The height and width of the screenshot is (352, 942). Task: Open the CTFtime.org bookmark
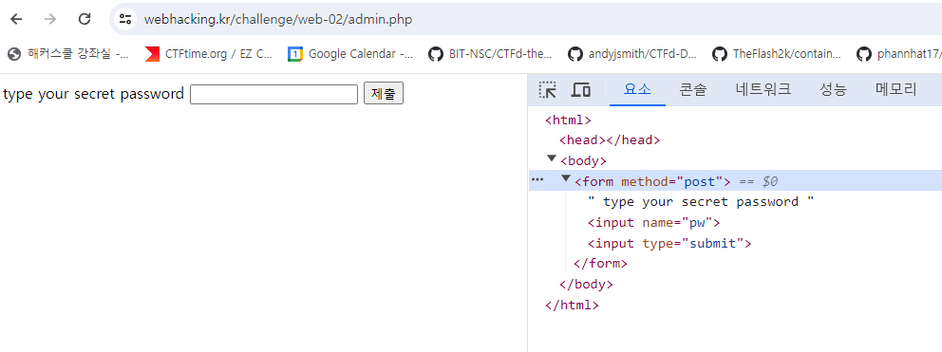[209, 54]
